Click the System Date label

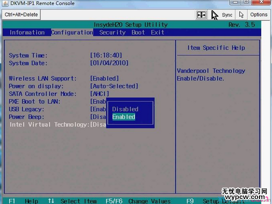[28, 63]
